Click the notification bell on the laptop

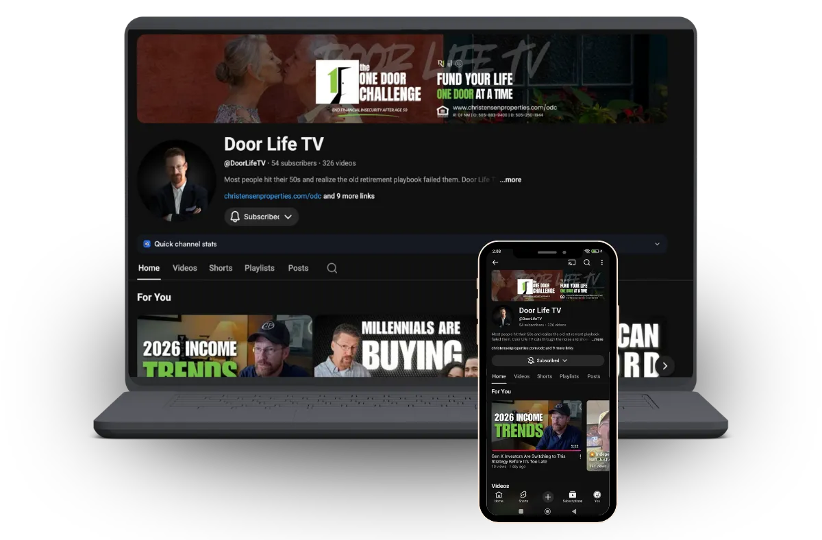coord(235,217)
